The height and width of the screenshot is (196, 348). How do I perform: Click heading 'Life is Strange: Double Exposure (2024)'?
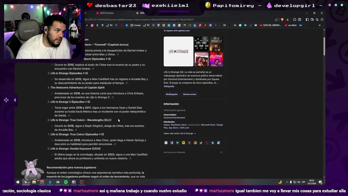pos(76,149)
